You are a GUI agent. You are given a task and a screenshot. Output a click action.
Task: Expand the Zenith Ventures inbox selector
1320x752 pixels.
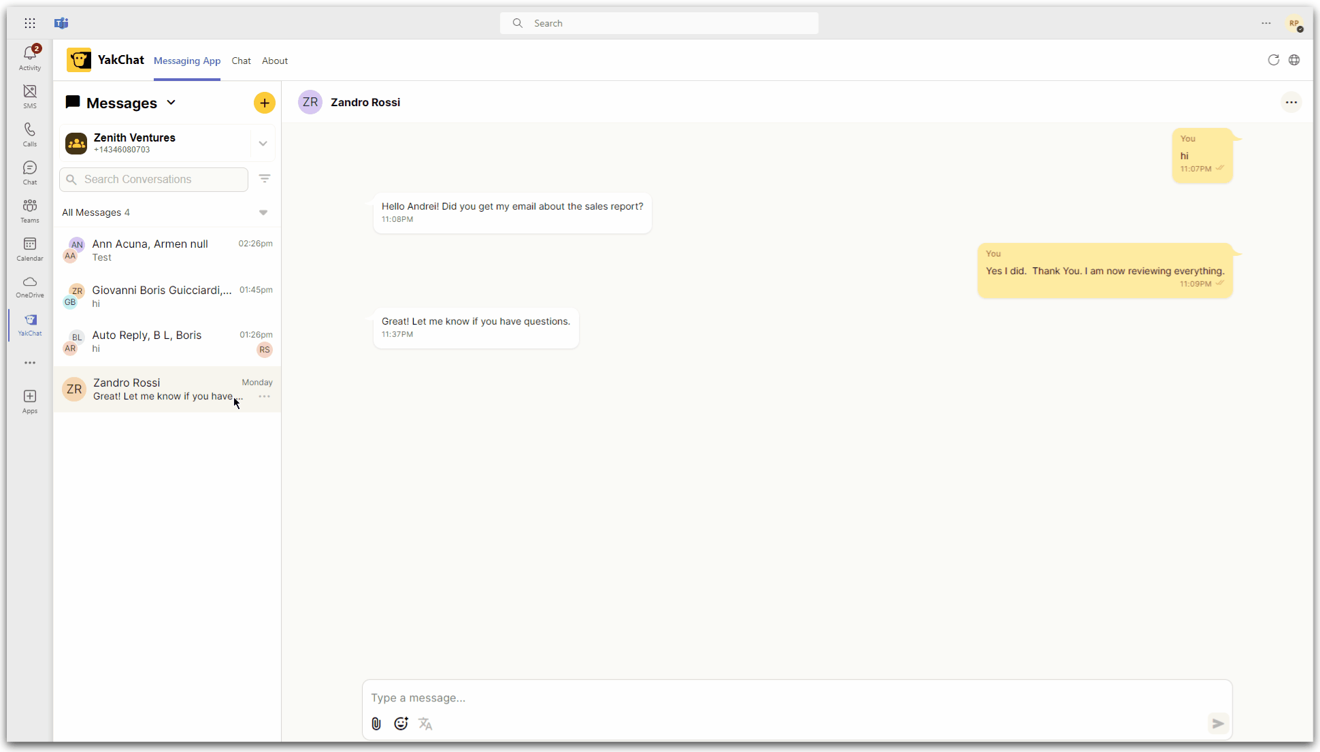click(263, 144)
